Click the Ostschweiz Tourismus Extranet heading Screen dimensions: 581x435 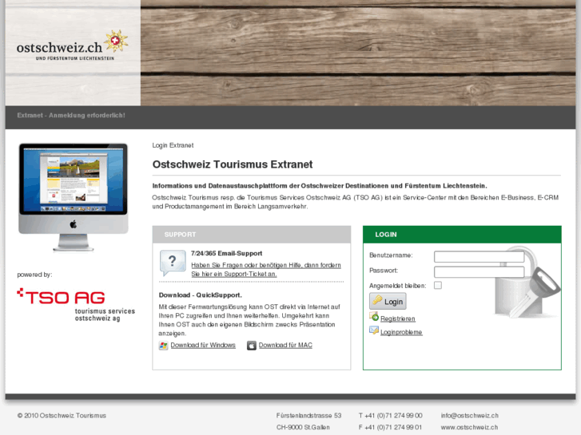tap(233, 164)
